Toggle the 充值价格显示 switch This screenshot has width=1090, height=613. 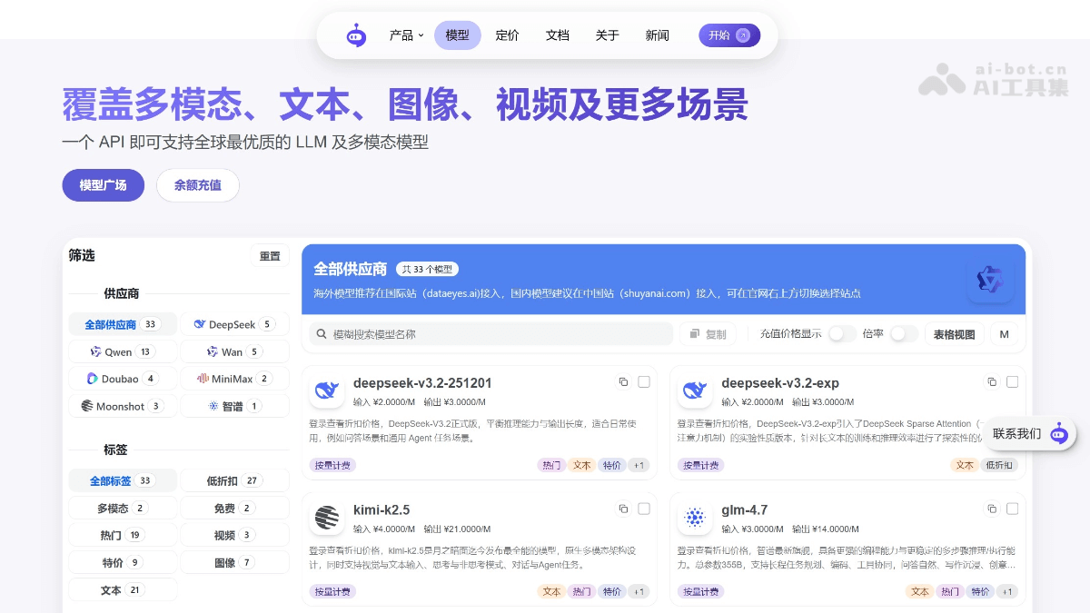(841, 334)
